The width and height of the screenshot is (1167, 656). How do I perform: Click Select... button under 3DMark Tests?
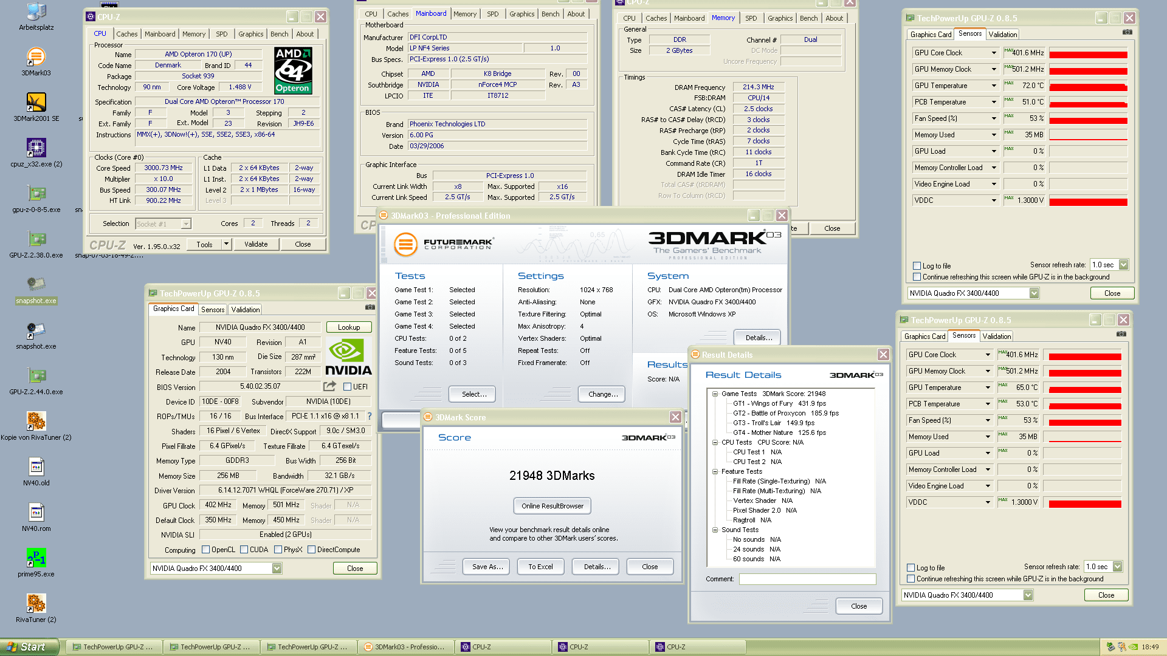tap(472, 394)
